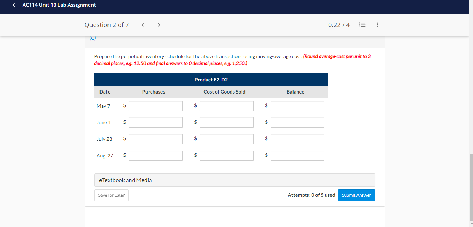
Task: Click the blue Submit Answer button
Action: (356, 195)
